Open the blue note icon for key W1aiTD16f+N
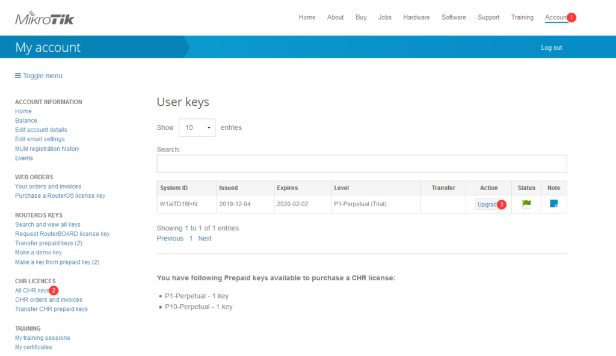 [553, 203]
